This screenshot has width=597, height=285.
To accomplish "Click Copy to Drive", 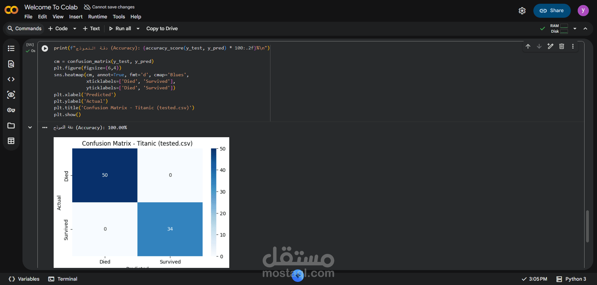I will point(162,29).
